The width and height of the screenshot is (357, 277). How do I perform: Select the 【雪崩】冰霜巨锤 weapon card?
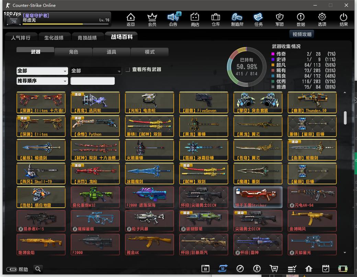point(204,150)
